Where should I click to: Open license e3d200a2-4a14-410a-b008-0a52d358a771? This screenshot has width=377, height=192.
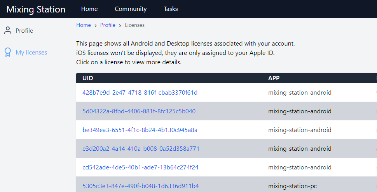(141, 149)
